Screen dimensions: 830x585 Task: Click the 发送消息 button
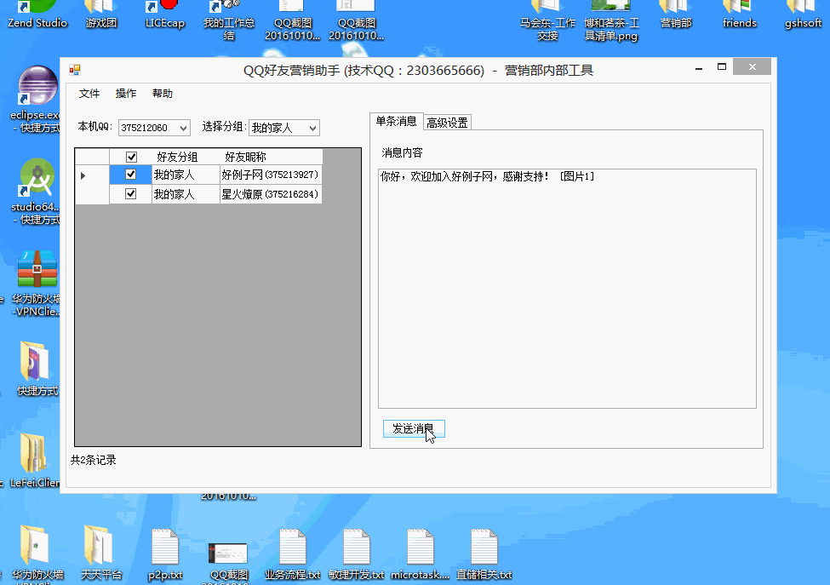pyautogui.click(x=414, y=429)
